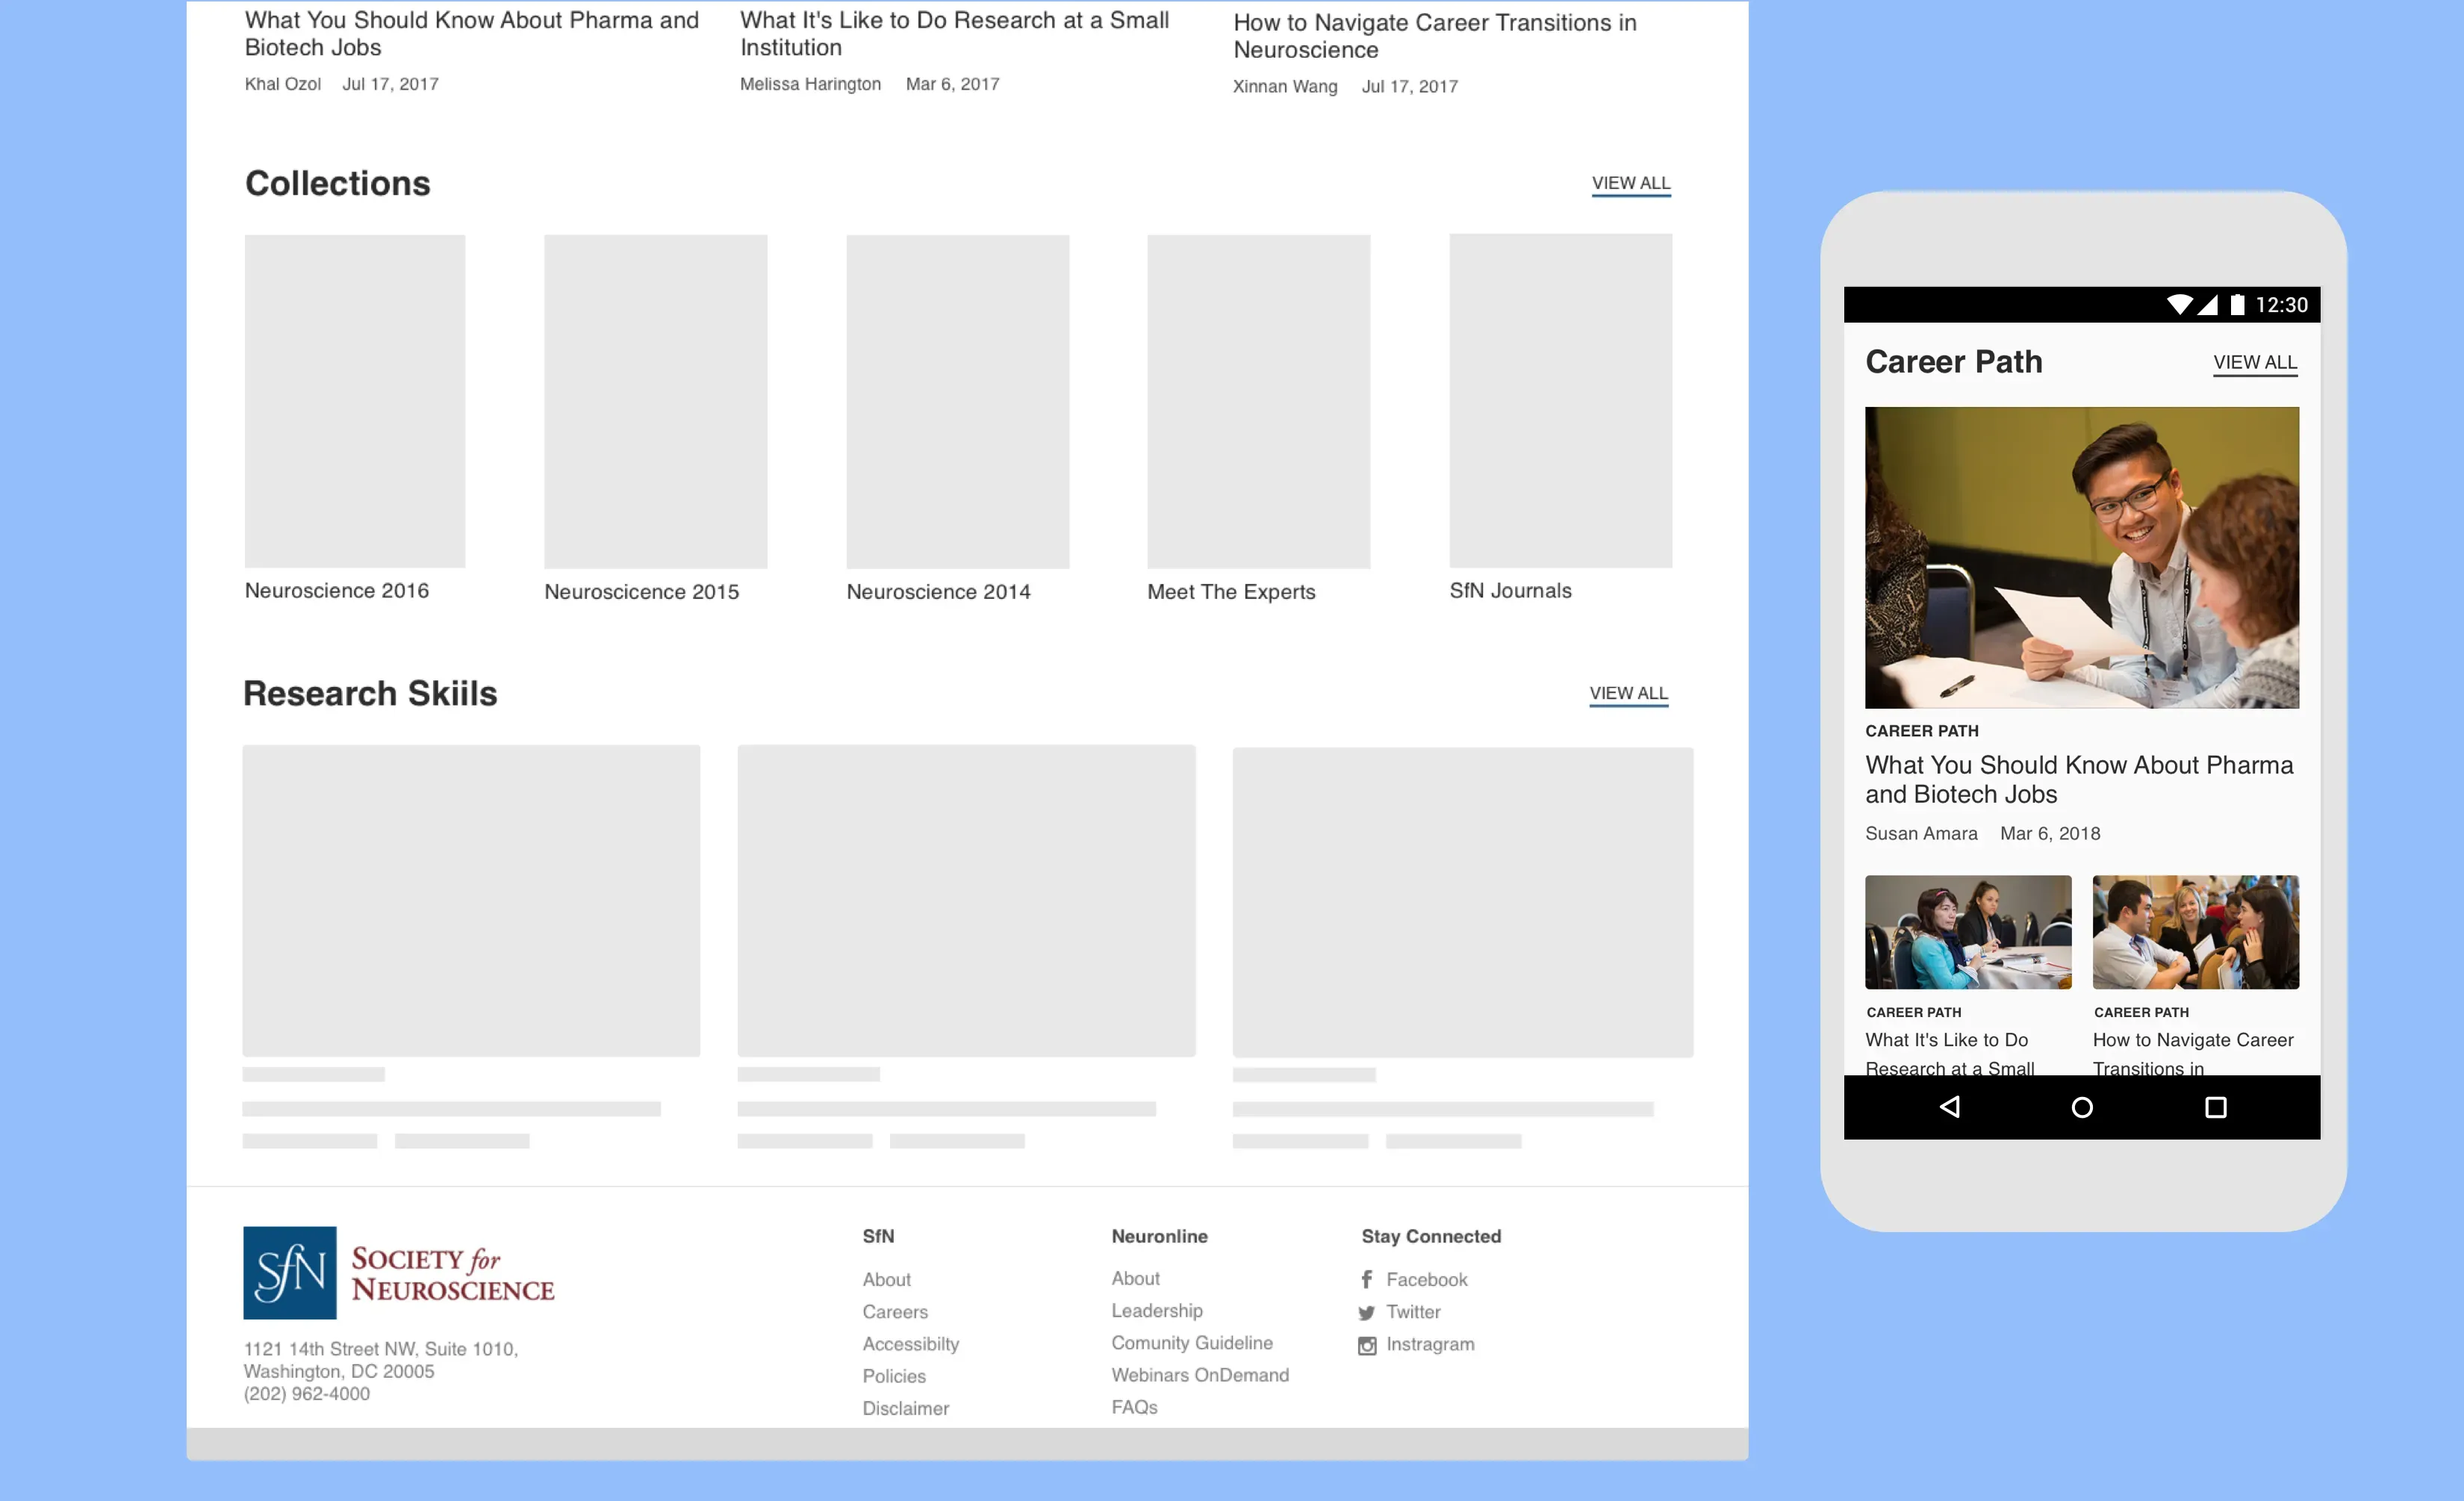Click the Facebook icon under Stay Connected
The width and height of the screenshot is (2464, 1501).
pos(1366,1279)
